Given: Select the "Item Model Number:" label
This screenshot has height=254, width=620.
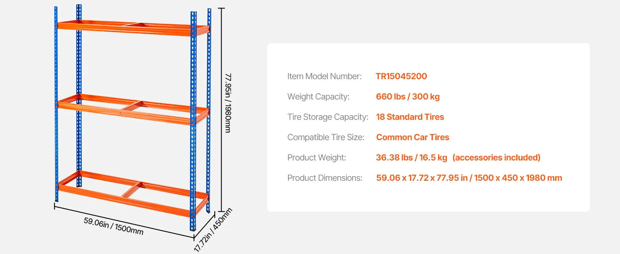Looking at the screenshot, I should click(324, 76).
